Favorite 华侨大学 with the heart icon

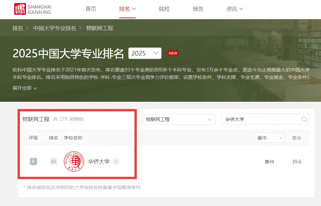pyautogui.click(x=116, y=161)
